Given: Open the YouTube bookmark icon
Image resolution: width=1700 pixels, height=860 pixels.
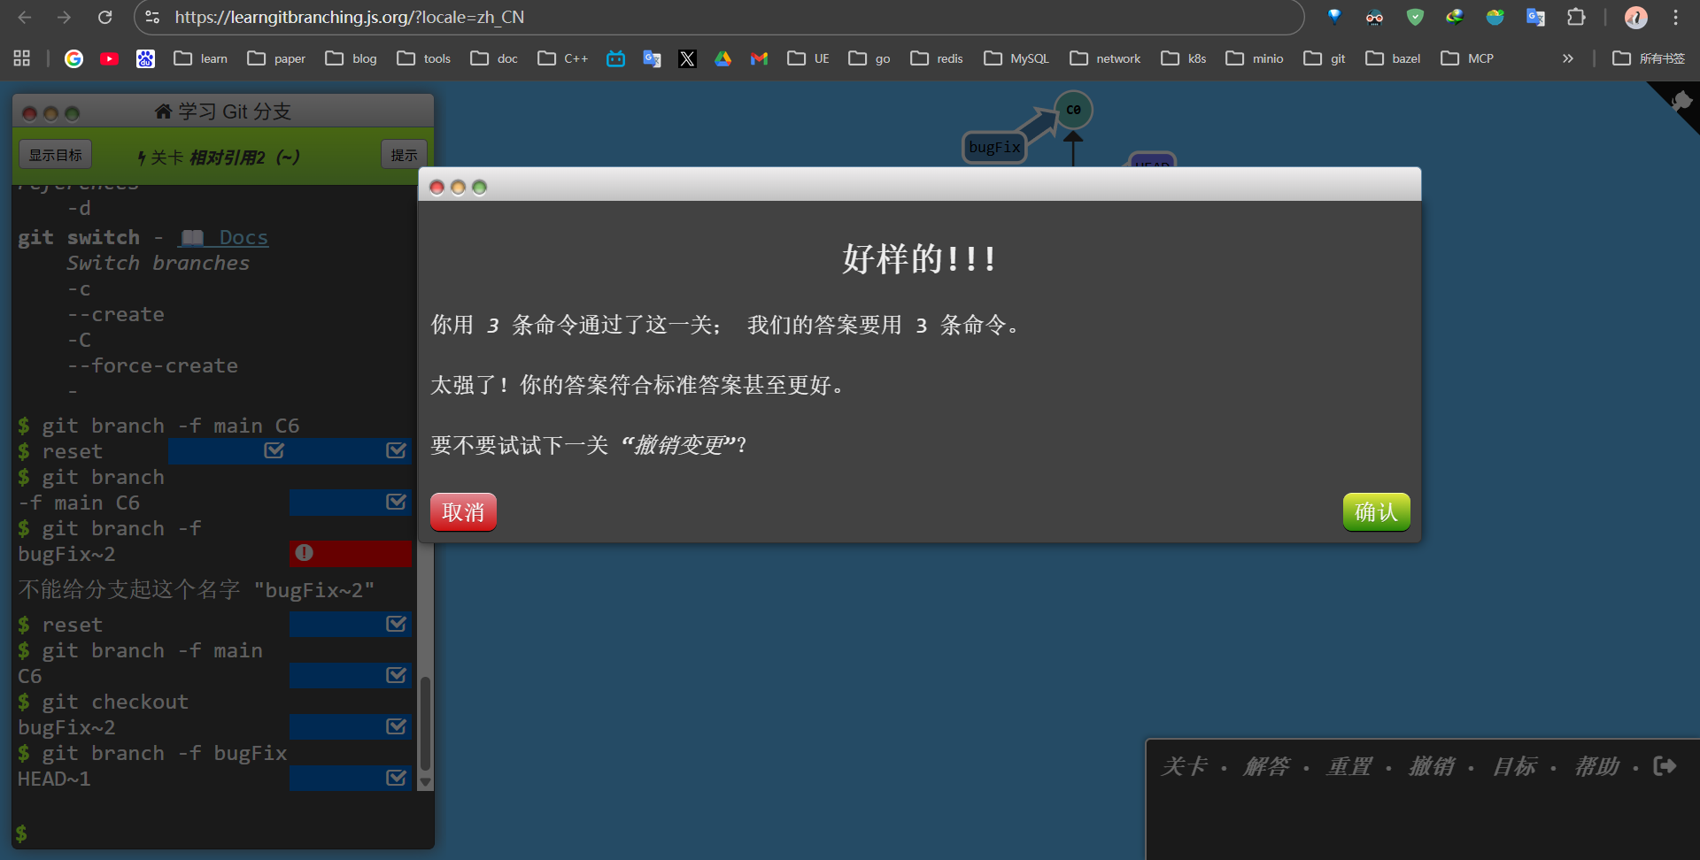Looking at the screenshot, I should 110,58.
